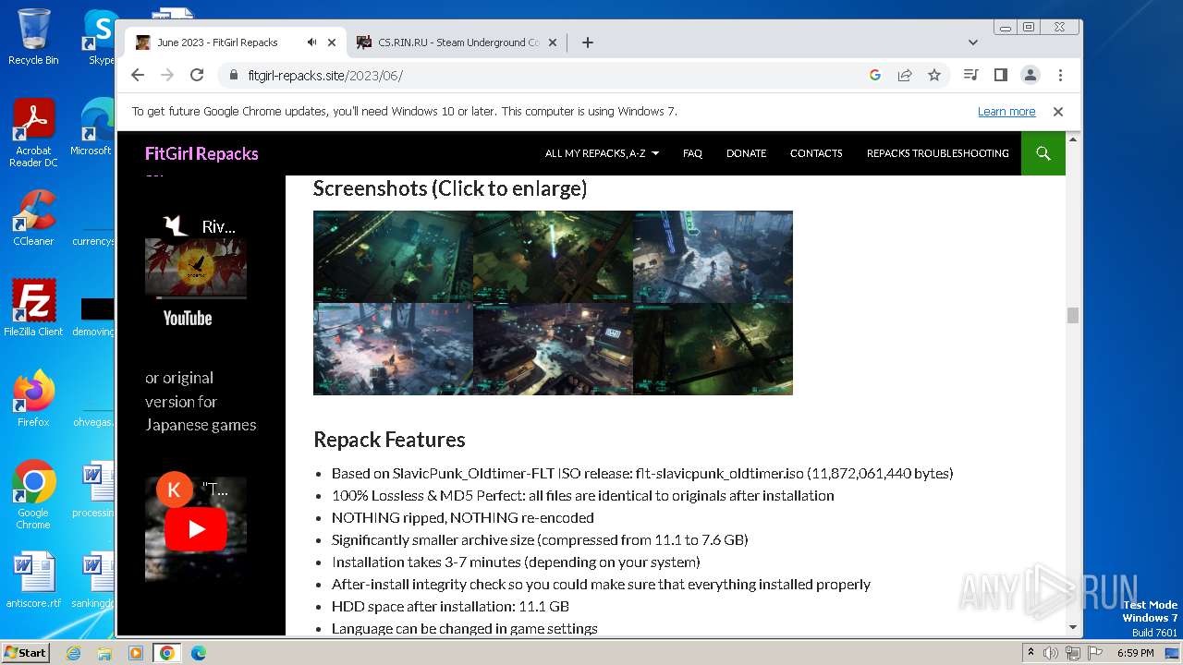Open Chrome side panel icon

point(1000,75)
